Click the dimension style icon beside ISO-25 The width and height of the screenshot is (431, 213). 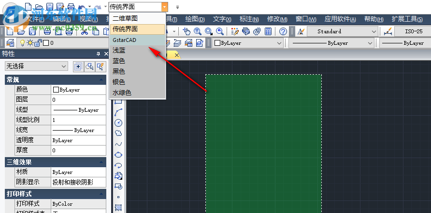pyautogui.click(x=387, y=31)
